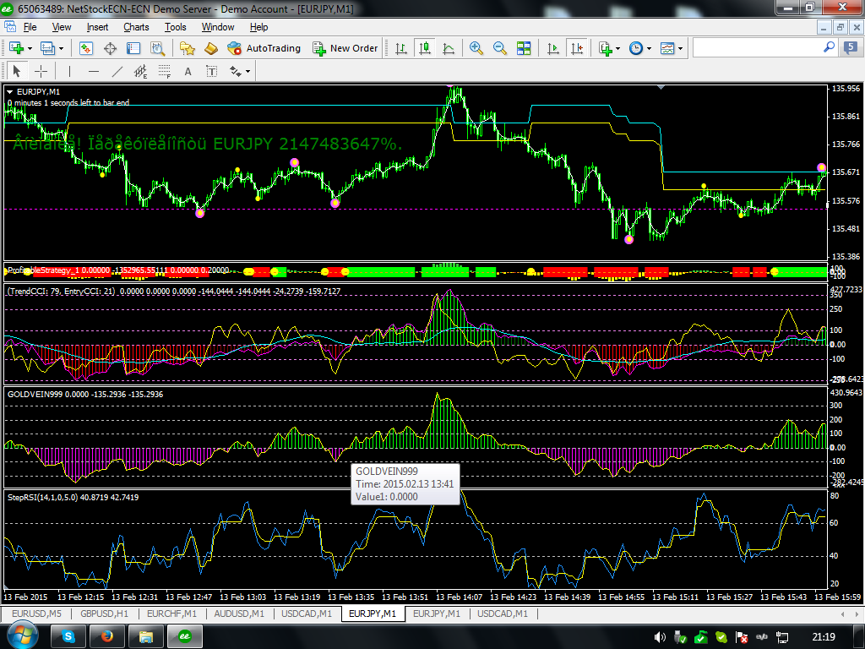This screenshot has height=649, width=865.
Task: Select the Trendline drawing tool
Action: point(117,71)
